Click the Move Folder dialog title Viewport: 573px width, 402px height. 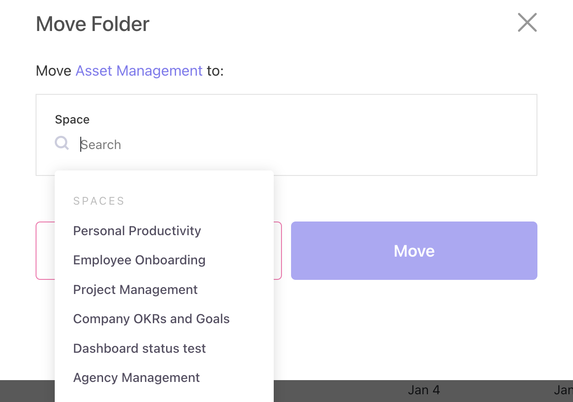point(93,24)
